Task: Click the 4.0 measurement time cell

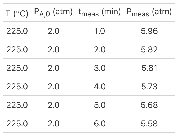Action: (100, 87)
